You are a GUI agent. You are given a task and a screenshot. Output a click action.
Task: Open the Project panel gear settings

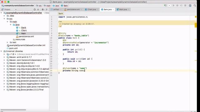click(x=43, y=9)
